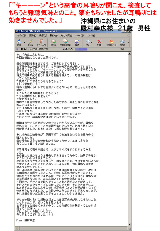Click the line ヤハギ先生こんにちは。
Image resolution: width=160 pixels, height=231 pixels.
click(x=31, y=55)
